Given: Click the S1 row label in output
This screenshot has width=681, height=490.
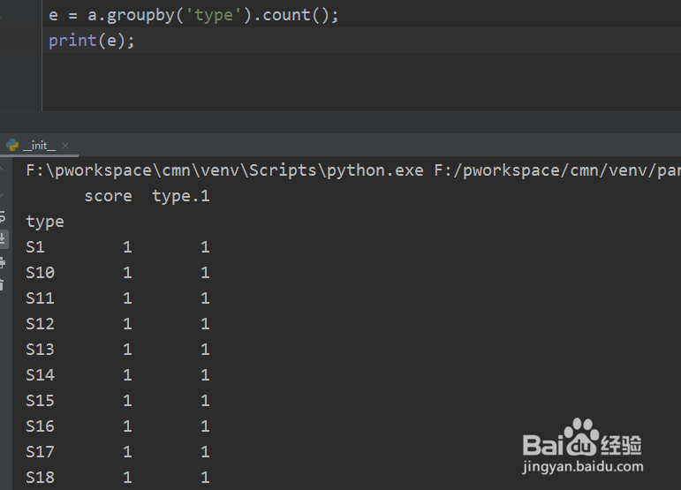Looking at the screenshot, I should tap(35, 247).
